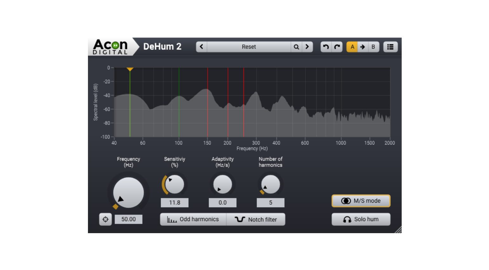Activate the Notch filter
The width and height of the screenshot is (489, 270).
point(256,219)
